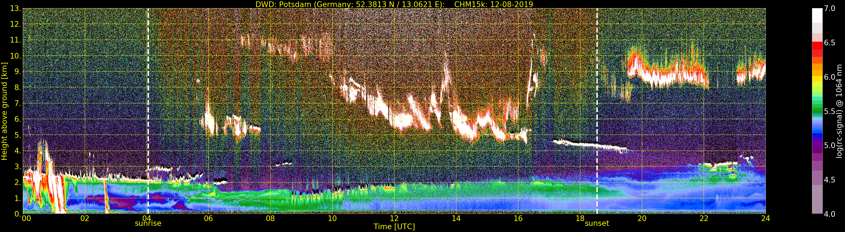This screenshot has width=845, height=232.
Task: Select the 'sunset' label below the time axis
Action: click(597, 224)
